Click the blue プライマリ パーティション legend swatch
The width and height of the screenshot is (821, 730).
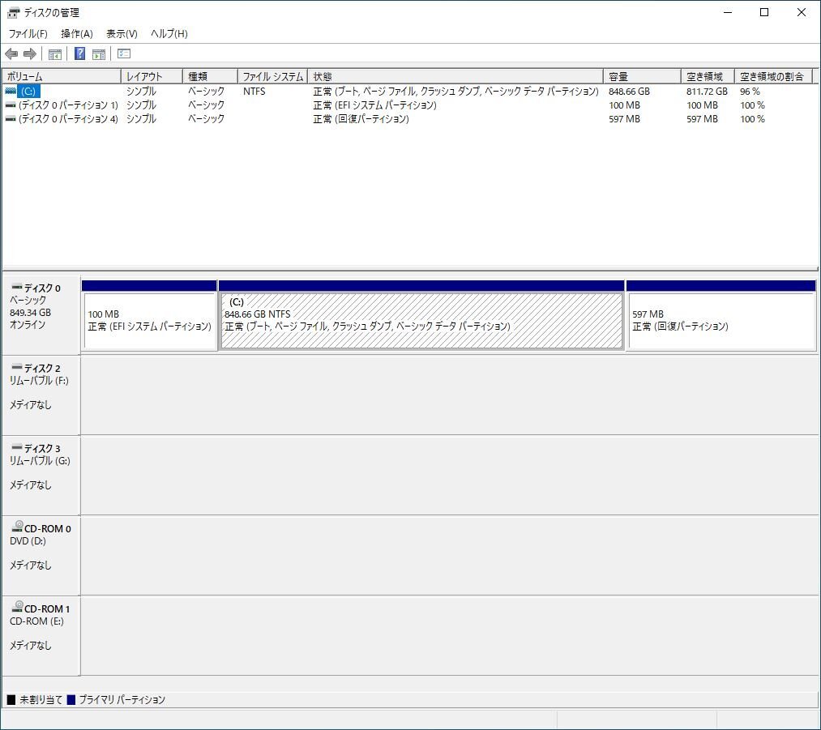(71, 700)
